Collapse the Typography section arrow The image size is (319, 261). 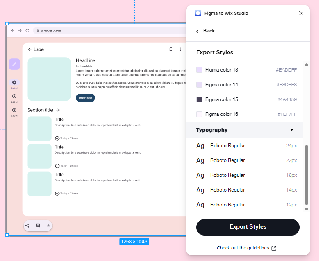[292, 130]
